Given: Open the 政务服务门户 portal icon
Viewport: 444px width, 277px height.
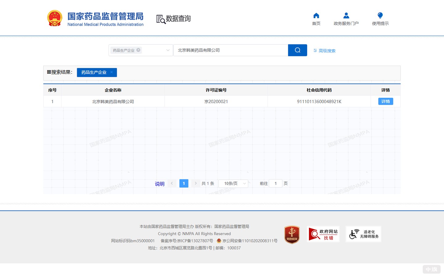Looking at the screenshot, I should click(x=346, y=16).
